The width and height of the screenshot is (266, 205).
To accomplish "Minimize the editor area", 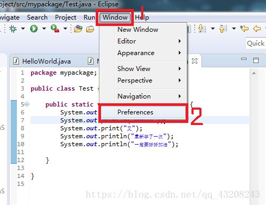I will point(244,59).
